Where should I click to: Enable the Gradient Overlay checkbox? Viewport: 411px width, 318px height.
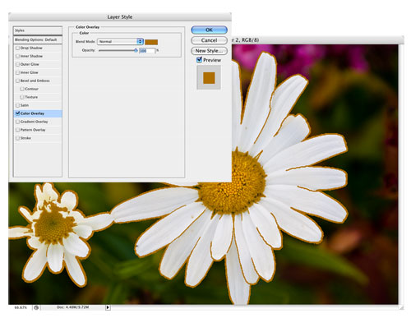pyautogui.click(x=18, y=122)
